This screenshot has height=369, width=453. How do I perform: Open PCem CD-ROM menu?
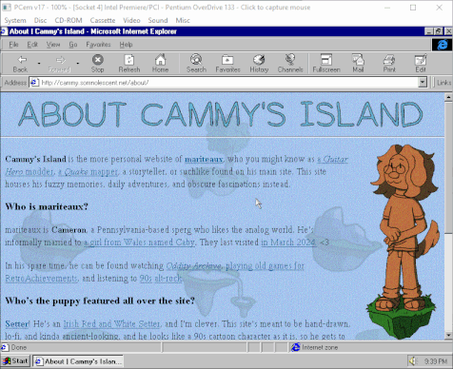(x=69, y=20)
